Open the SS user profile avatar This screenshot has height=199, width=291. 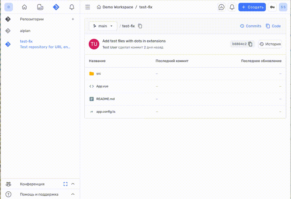[283, 7]
